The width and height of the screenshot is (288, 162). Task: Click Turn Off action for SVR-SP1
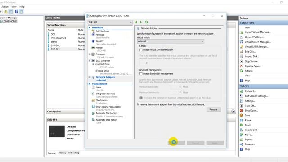click(250, 106)
